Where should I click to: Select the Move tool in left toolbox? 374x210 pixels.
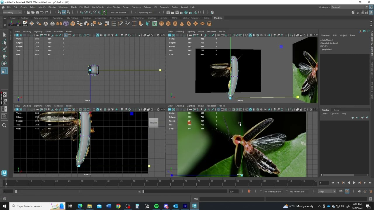[4, 56]
